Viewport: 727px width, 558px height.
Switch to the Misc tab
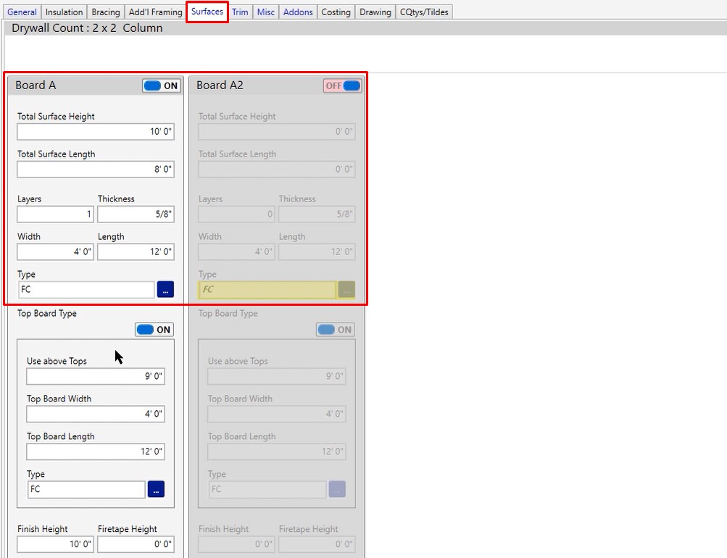[x=266, y=12]
